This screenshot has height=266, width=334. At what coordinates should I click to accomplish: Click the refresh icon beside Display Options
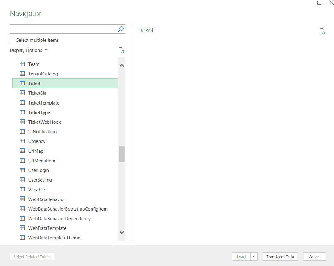coord(121,50)
